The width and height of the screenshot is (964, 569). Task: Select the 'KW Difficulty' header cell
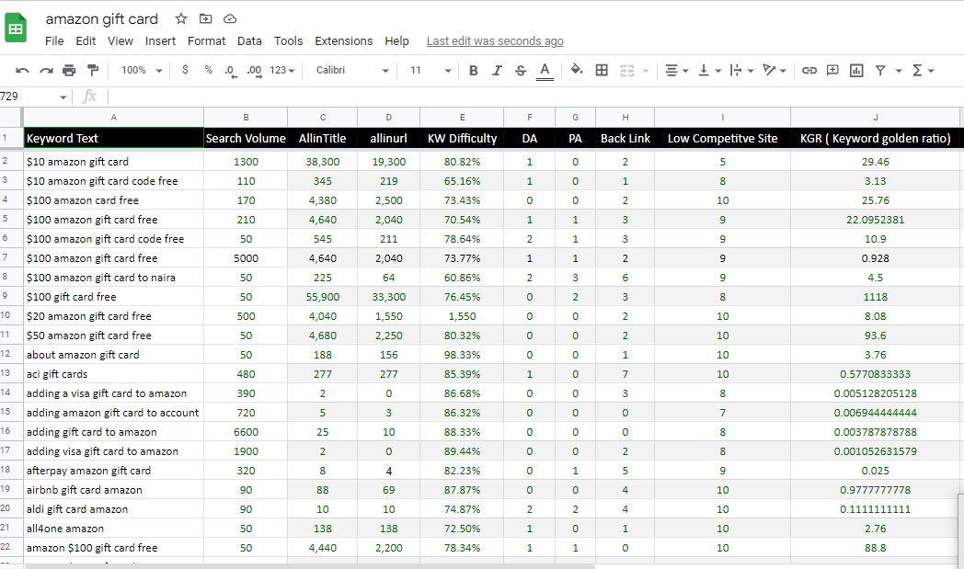[462, 138]
